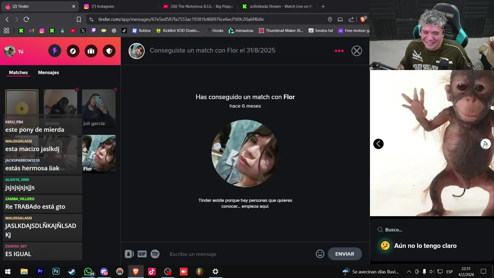Viewport: 494px width, 278px height.
Task: Open the emoji picker in the message bar
Action: point(320,254)
